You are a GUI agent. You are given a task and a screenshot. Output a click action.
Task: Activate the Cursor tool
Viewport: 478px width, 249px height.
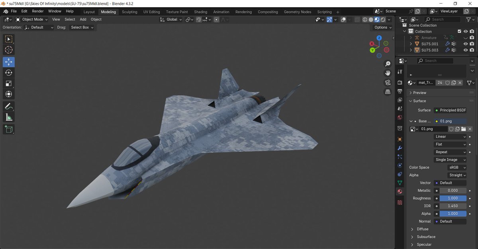8,50
